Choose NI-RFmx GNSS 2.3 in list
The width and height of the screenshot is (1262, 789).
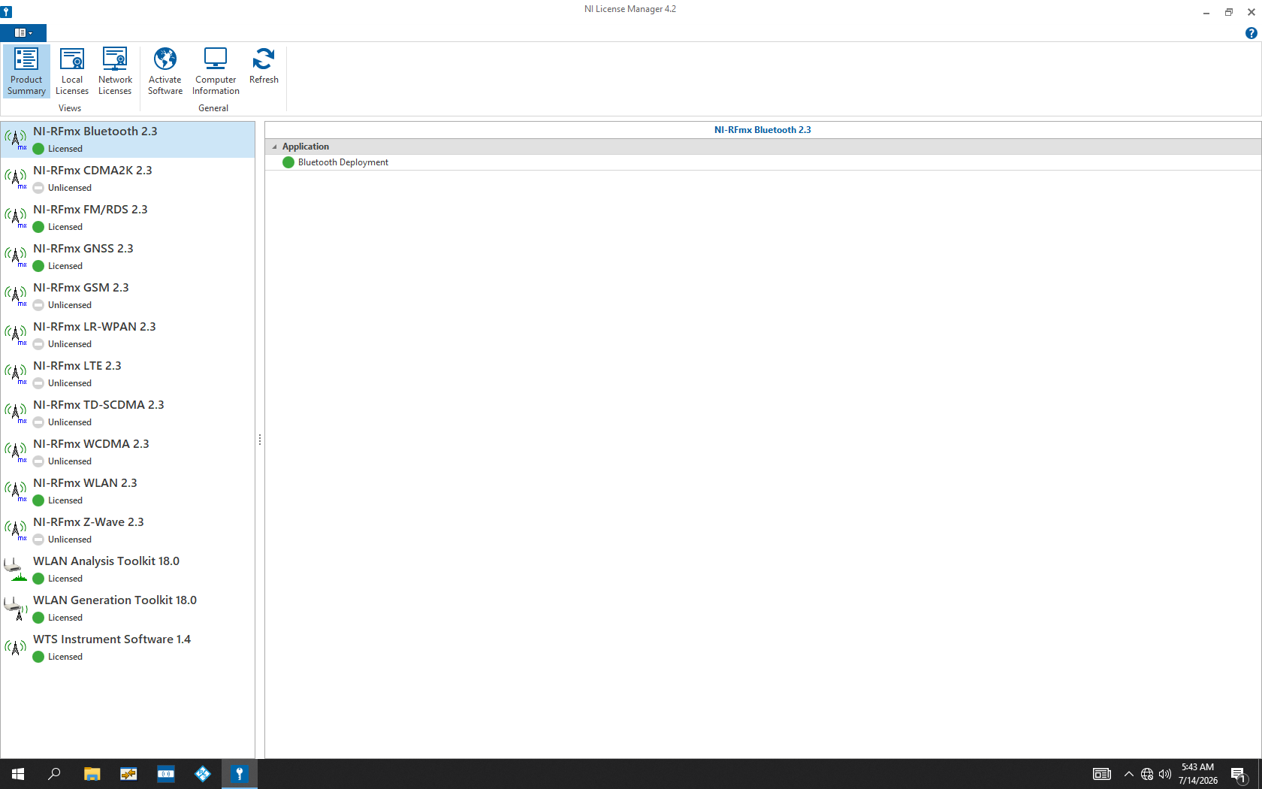point(128,256)
